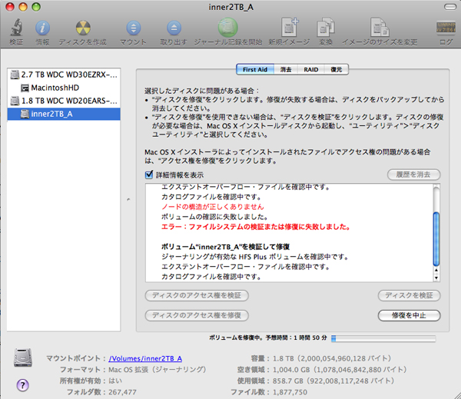The height and width of the screenshot is (399, 461).
Task: Select the MacintoshHD volume row
Action: tap(64, 88)
